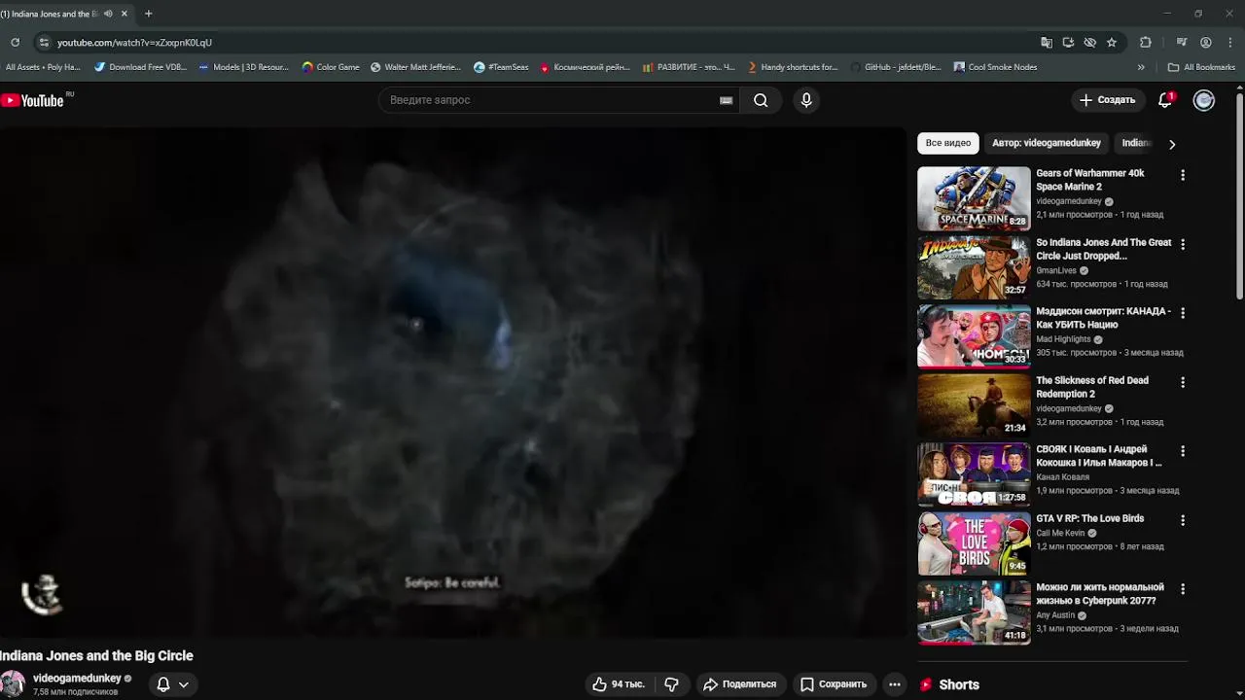Open the Chrome profile icon
This screenshot has width=1245, height=700.
coord(1206,43)
